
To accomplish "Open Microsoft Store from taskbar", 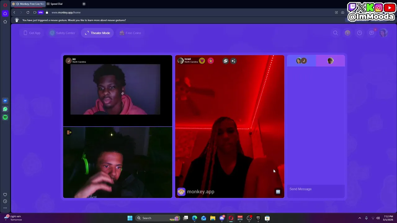I will click(267, 218).
